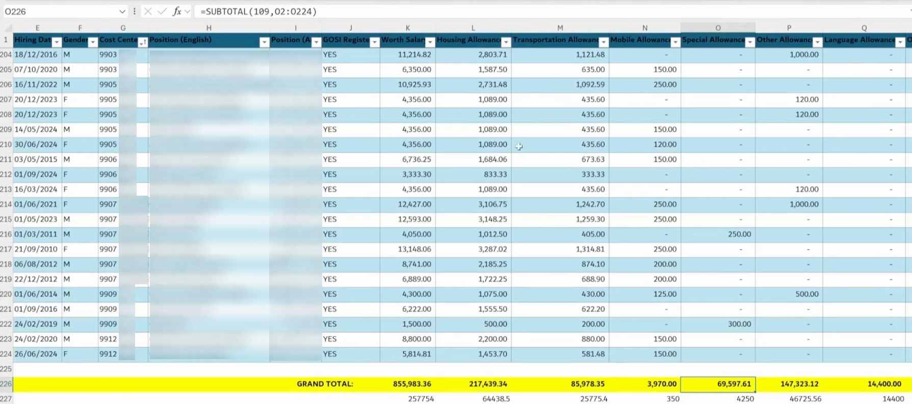Click grand total cell 855,983.36
Screen dimensions: 912x404
coord(408,384)
